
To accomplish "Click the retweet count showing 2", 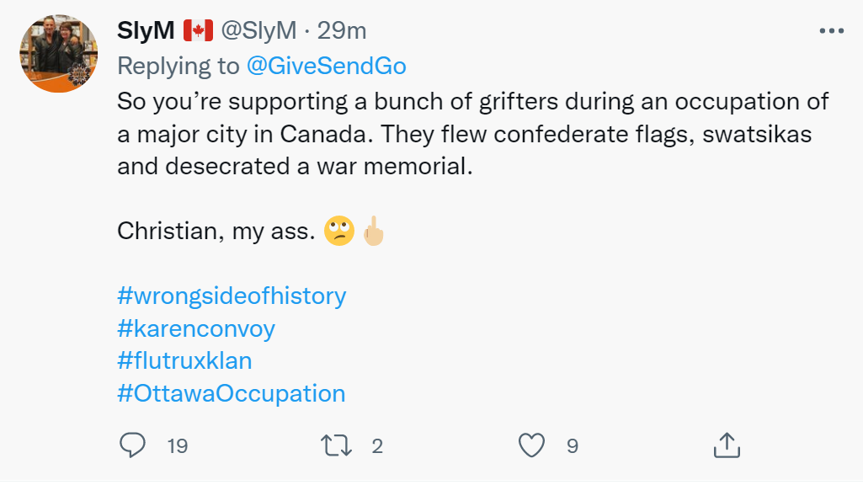I will 377,446.
